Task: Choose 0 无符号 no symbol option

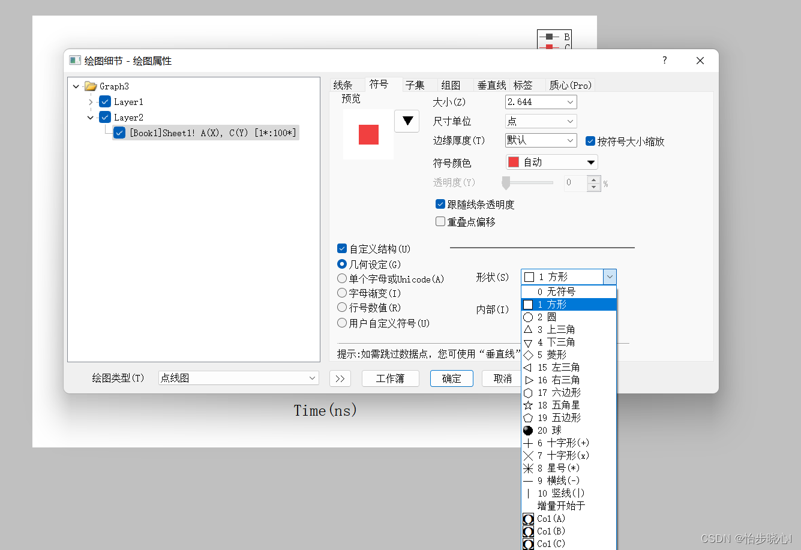Action: 569,291
